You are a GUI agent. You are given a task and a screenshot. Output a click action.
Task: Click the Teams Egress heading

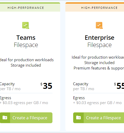click(5, 98)
